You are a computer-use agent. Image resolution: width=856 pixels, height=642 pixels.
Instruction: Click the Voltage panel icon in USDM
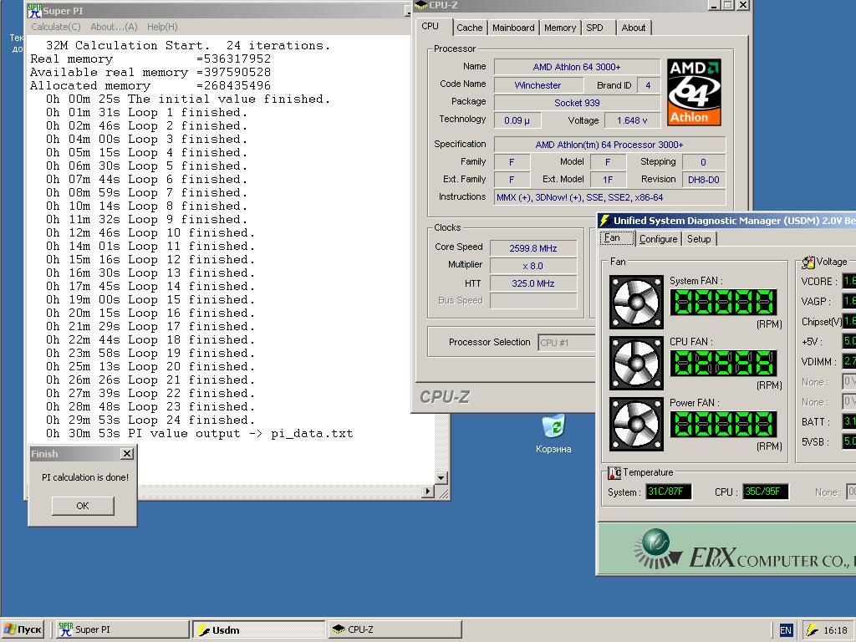tap(808, 262)
